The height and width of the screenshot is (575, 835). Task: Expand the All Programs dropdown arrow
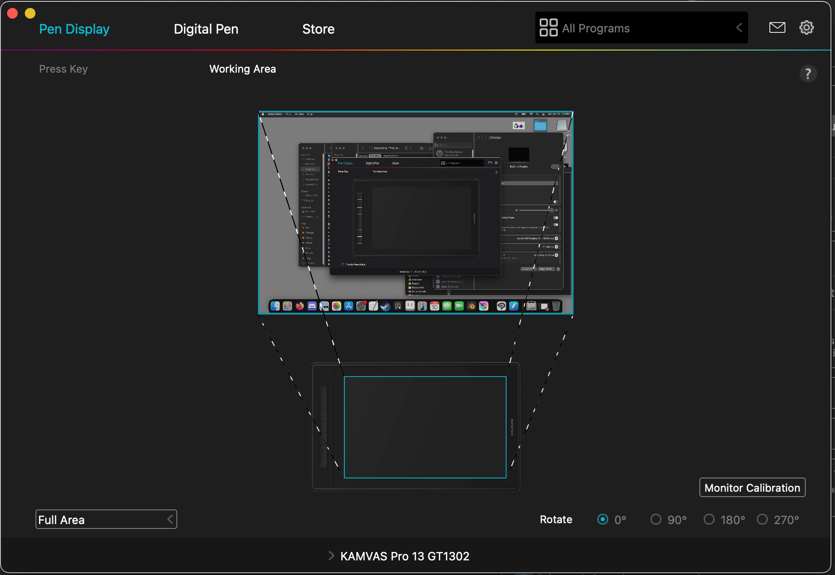[739, 28]
